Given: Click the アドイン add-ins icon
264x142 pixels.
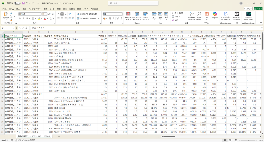Looking at the screenshot, I should tap(207, 14).
